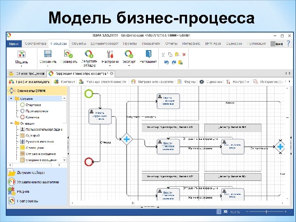Open the Модель ribbon button
The width and height of the screenshot is (296, 222).
(x=21, y=57)
